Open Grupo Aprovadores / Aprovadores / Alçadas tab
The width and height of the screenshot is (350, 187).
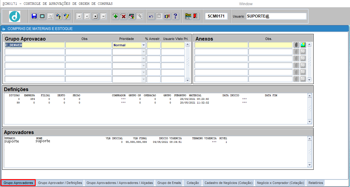pos(120,183)
